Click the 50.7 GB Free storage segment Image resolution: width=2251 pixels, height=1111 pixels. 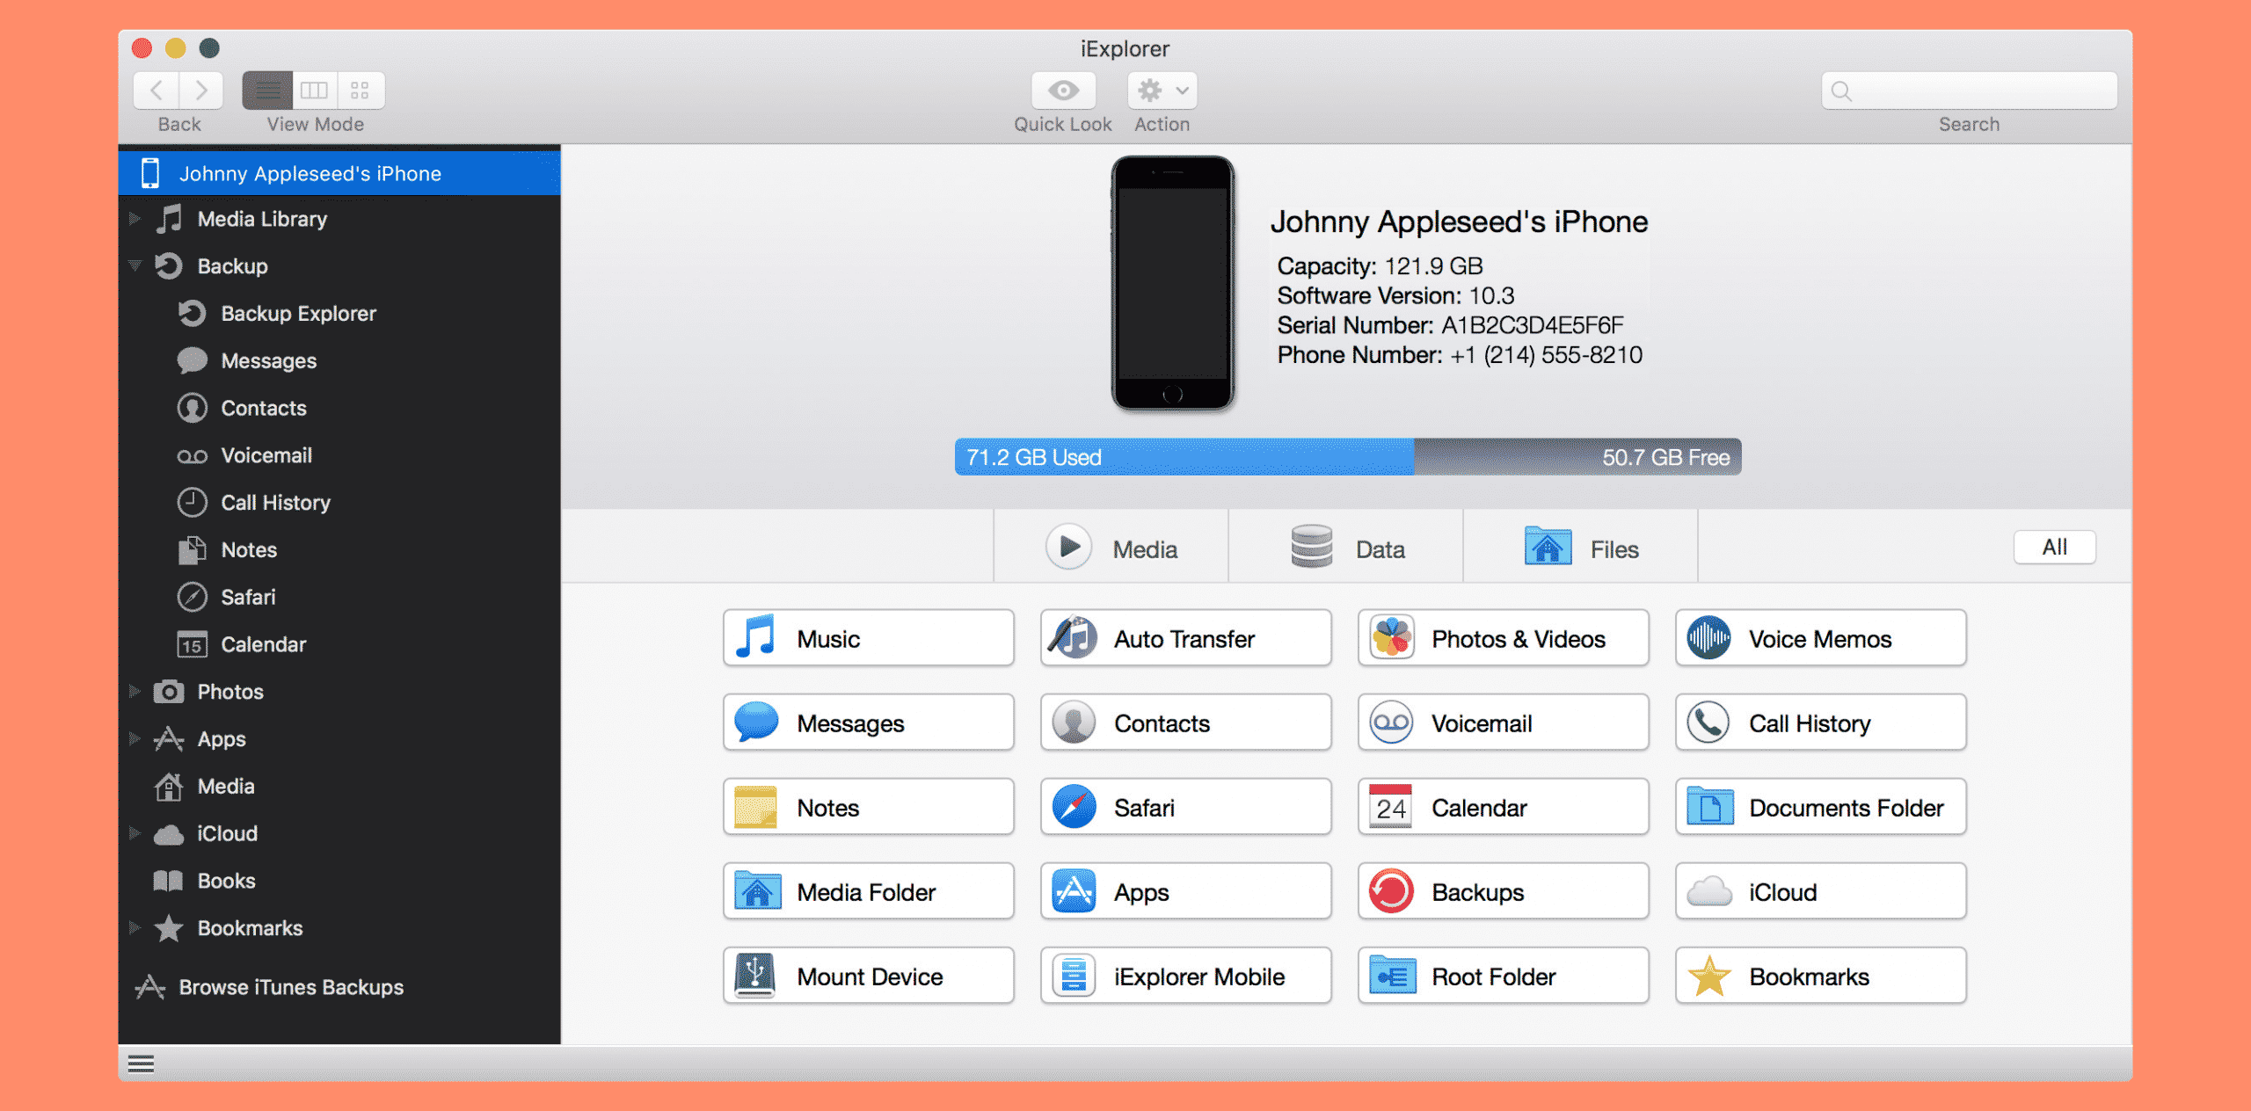click(x=1577, y=457)
